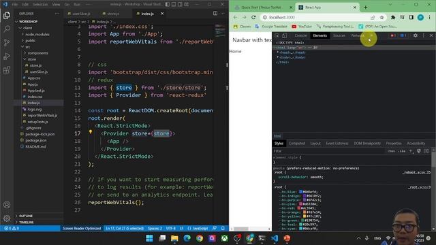Switch to Visual Studio Code from taskbar
436x245 pixels.
tap(275, 238)
